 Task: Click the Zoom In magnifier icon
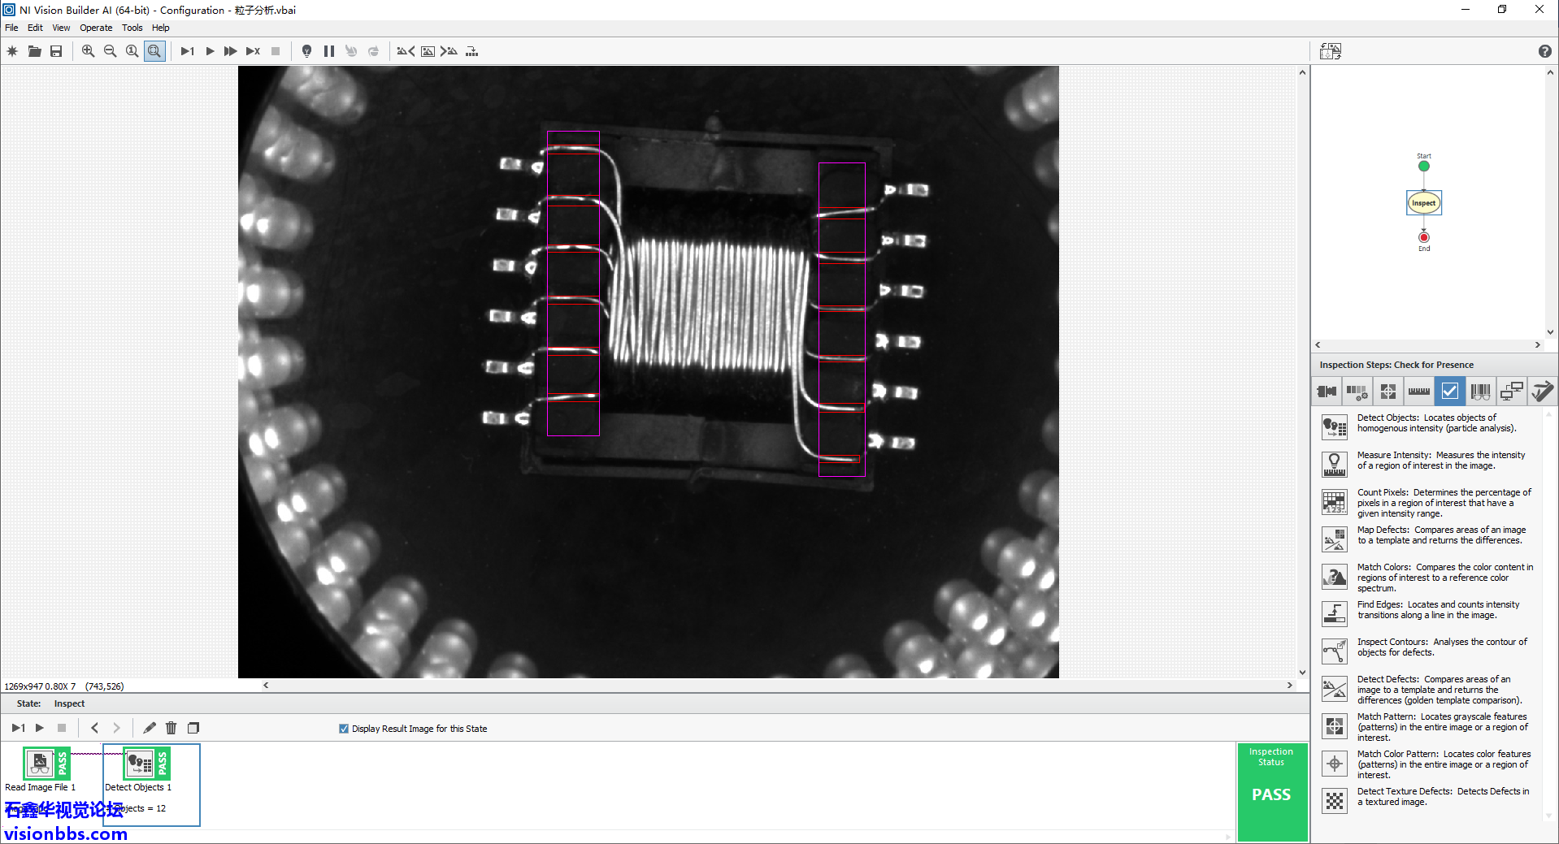pos(88,51)
